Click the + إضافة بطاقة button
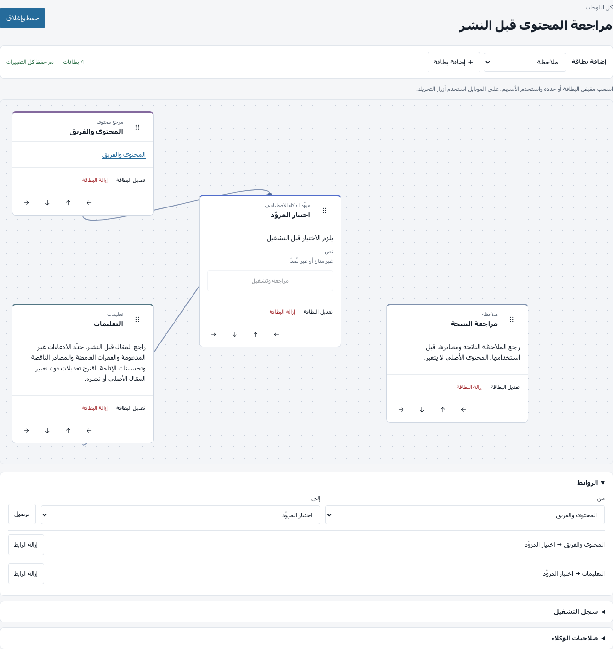The image size is (613, 649). click(454, 62)
